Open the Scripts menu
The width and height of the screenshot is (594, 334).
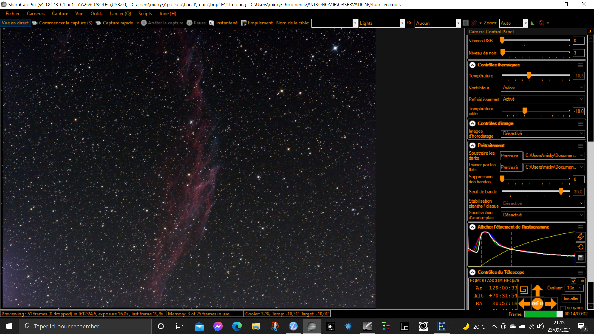[145, 14]
